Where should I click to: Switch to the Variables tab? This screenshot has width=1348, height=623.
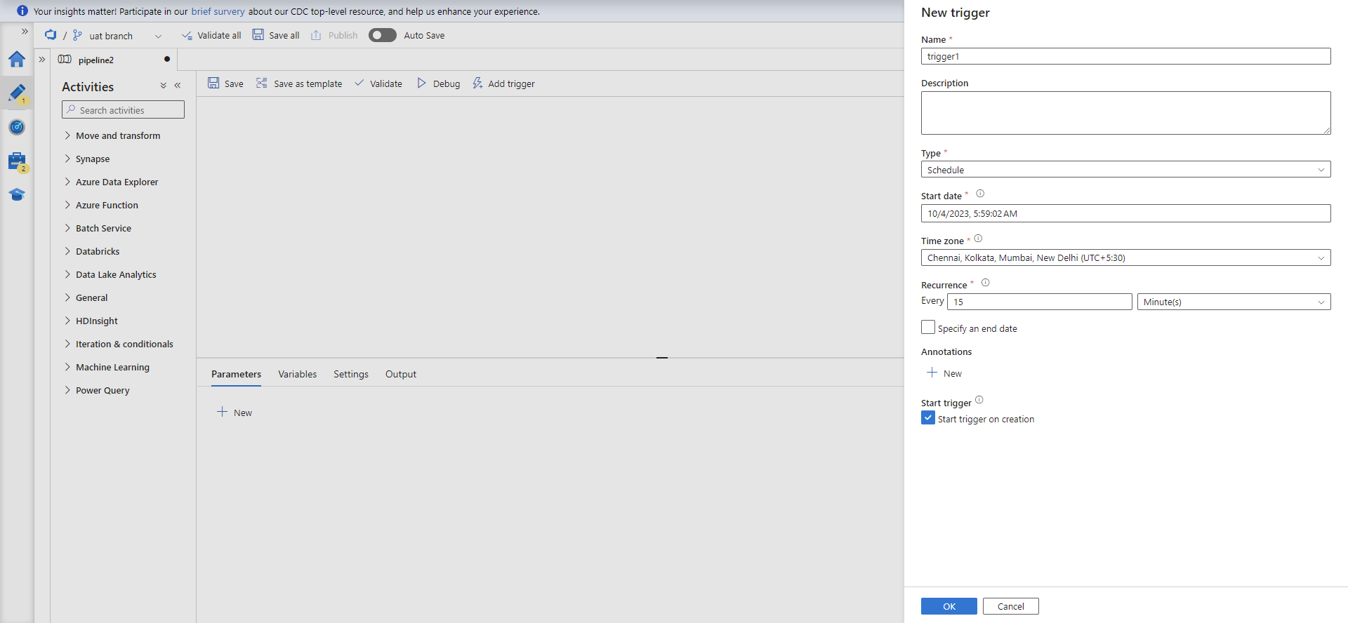(x=297, y=374)
